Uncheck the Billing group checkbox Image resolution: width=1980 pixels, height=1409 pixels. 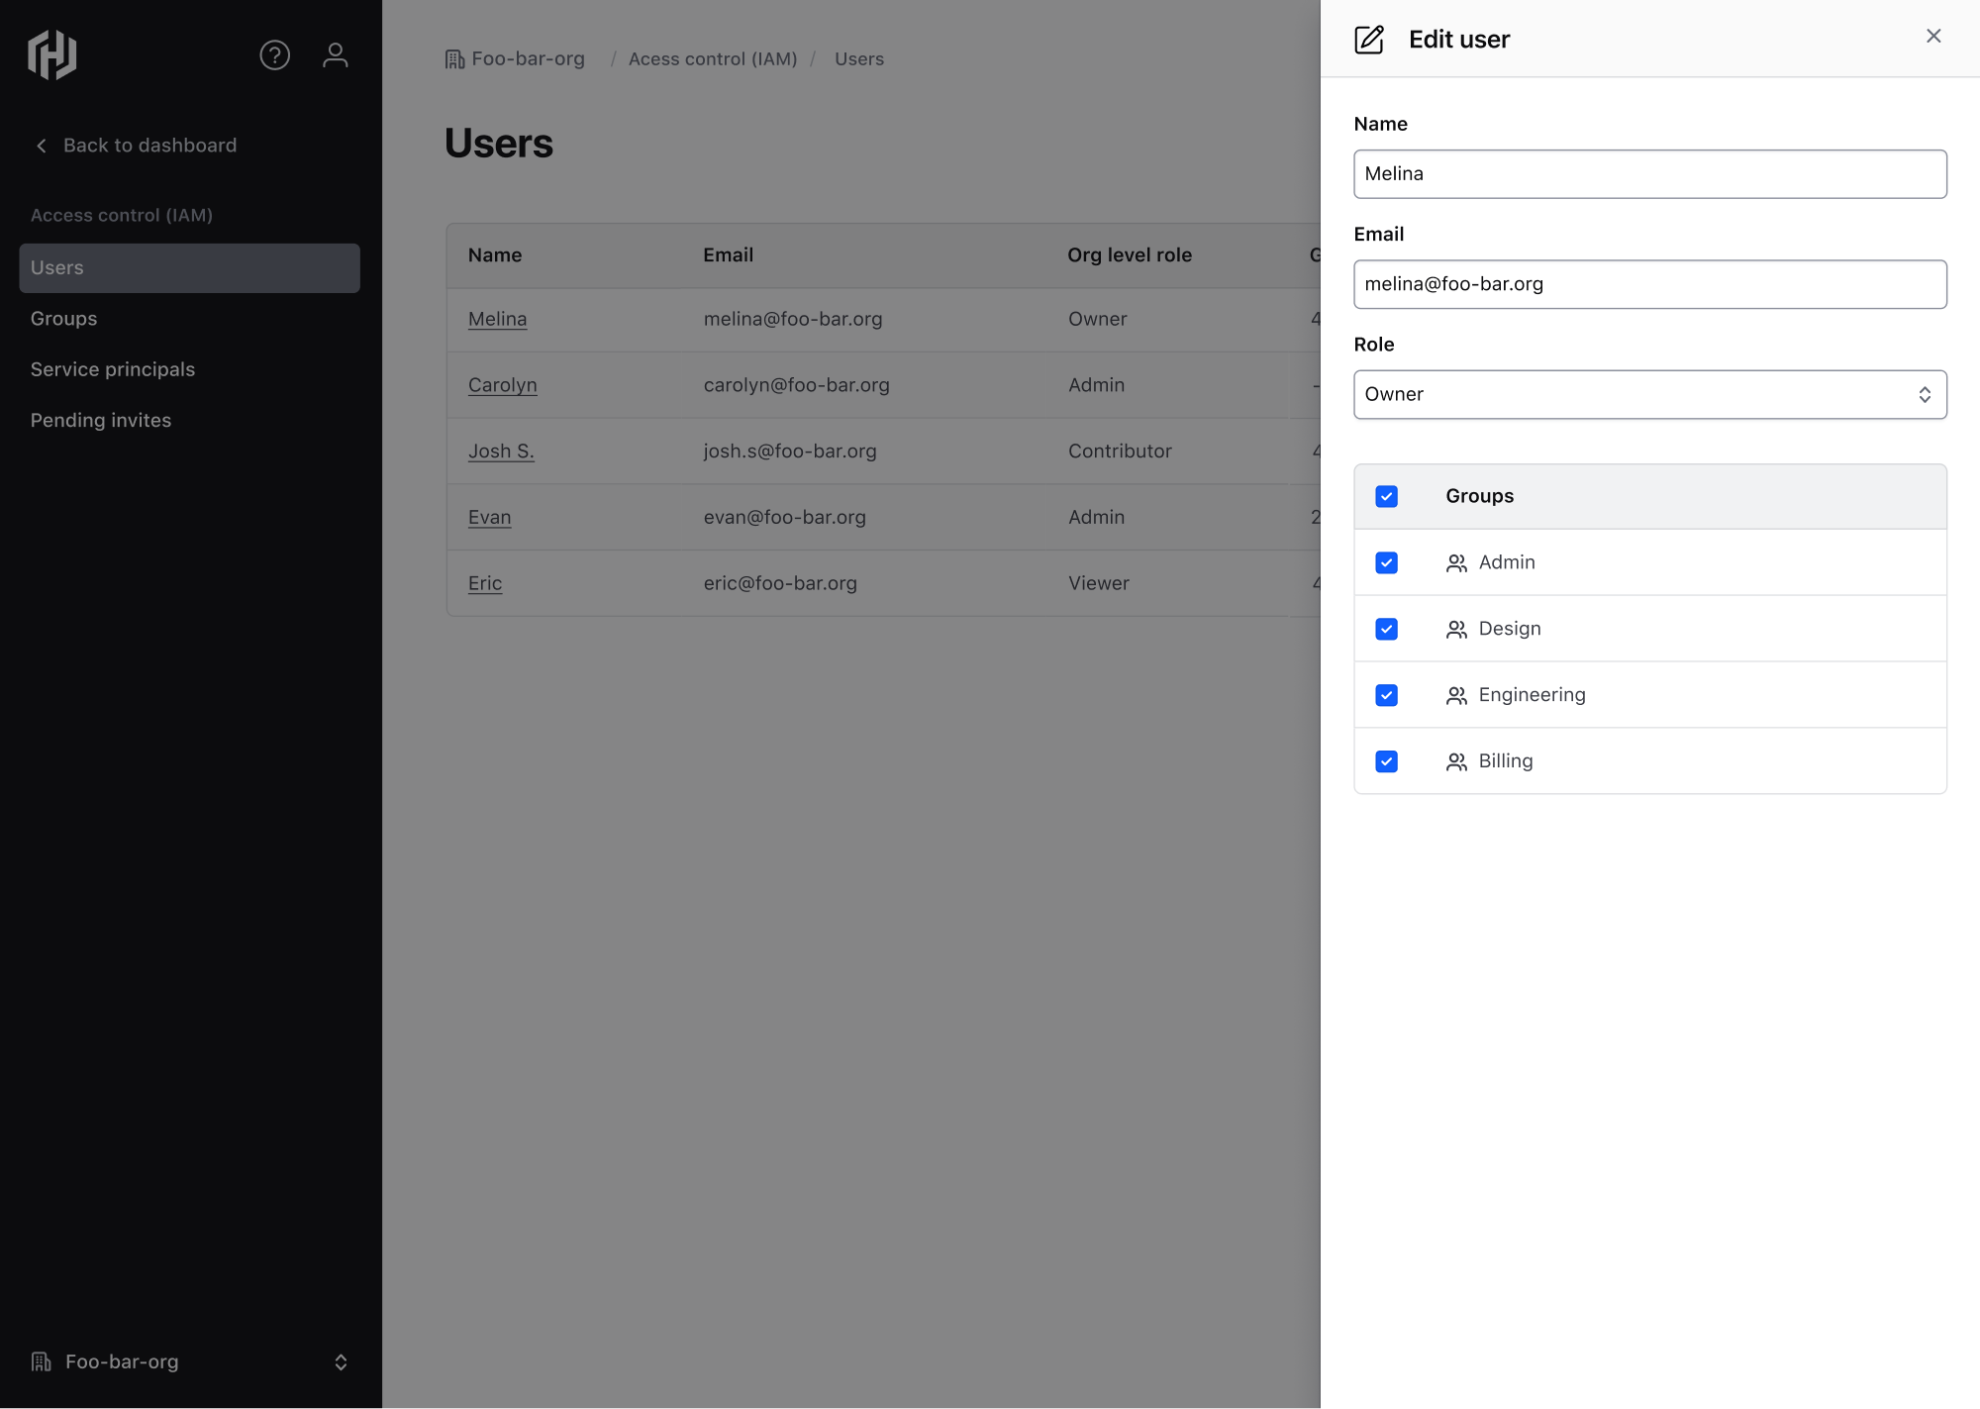tap(1387, 762)
